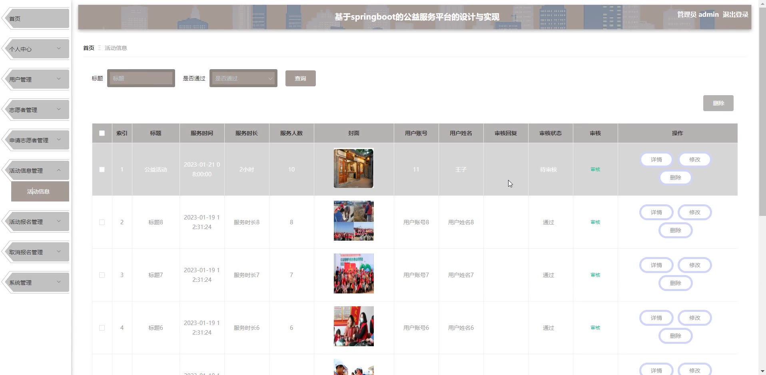Click 审核 link in 公益活动 row
The width and height of the screenshot is (766, 375).
[x=595, y=170]
